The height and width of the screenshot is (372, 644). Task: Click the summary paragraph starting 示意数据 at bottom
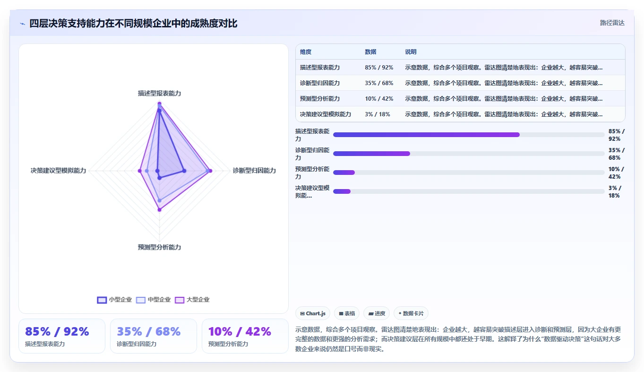(459, 339)
